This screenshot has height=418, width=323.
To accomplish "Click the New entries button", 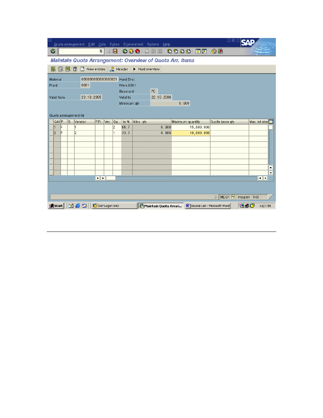I will coord(93,69).
